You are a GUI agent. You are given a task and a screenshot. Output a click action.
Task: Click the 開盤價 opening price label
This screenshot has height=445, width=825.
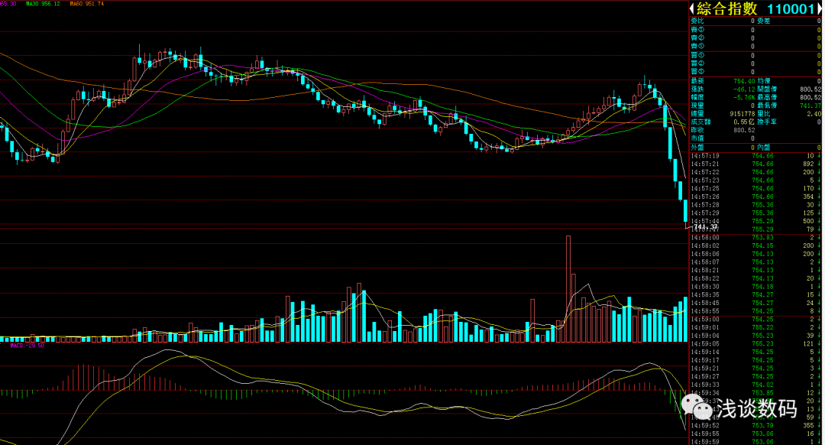click(767, 89)
